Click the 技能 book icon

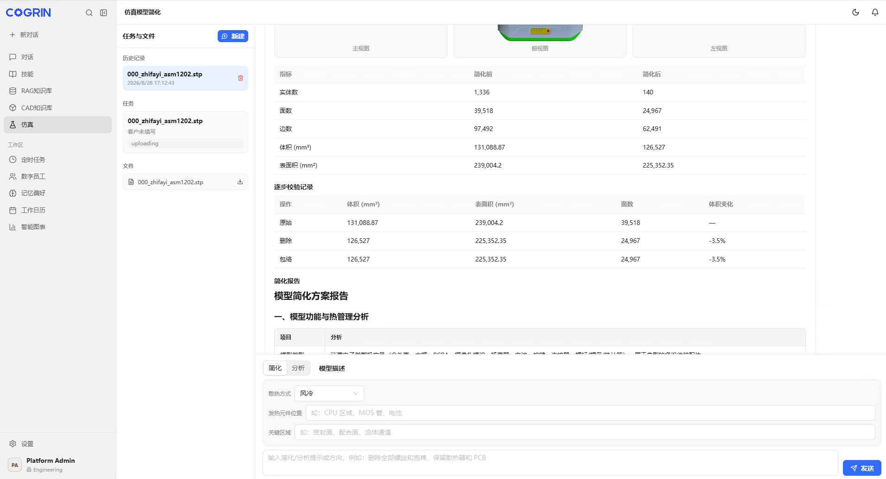coord(13,74)
